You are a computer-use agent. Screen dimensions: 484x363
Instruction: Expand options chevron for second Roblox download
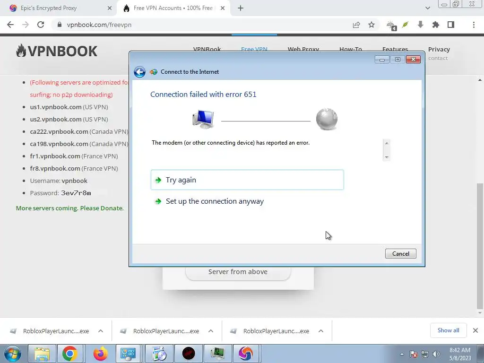point(211,331)
